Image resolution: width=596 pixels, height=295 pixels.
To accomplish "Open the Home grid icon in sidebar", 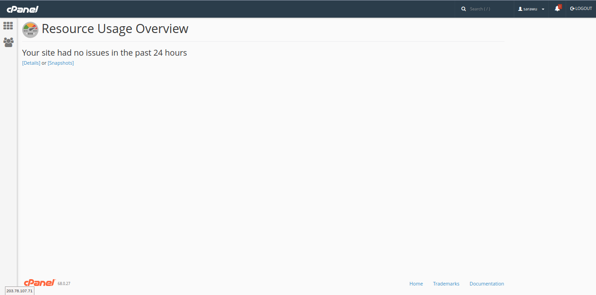I will point(8,26).
